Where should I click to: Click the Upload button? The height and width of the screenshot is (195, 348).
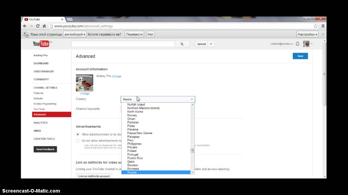(x=201, y=44)
